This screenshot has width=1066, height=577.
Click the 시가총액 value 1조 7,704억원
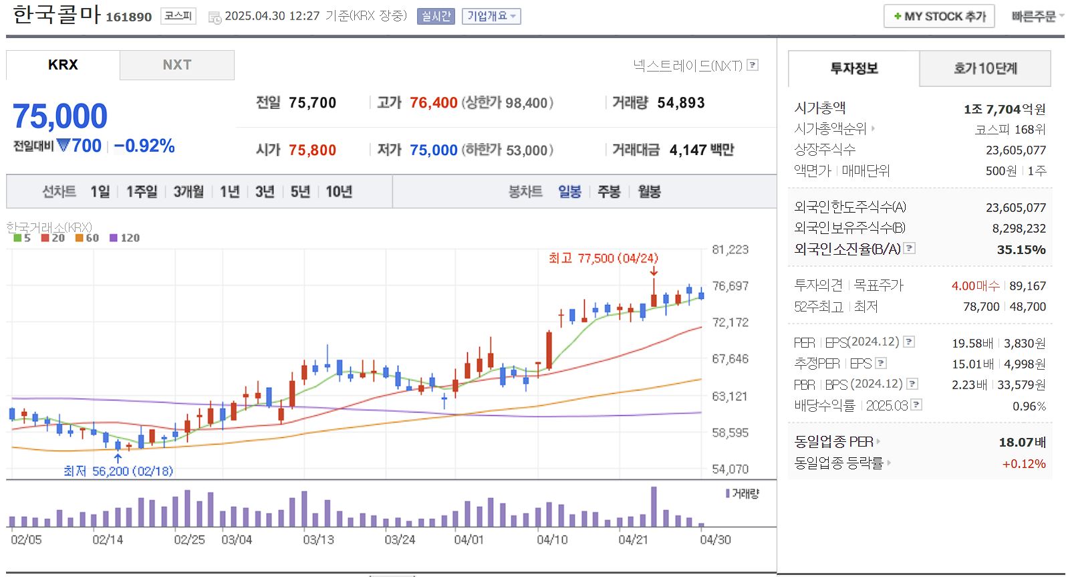point(1005,108)
